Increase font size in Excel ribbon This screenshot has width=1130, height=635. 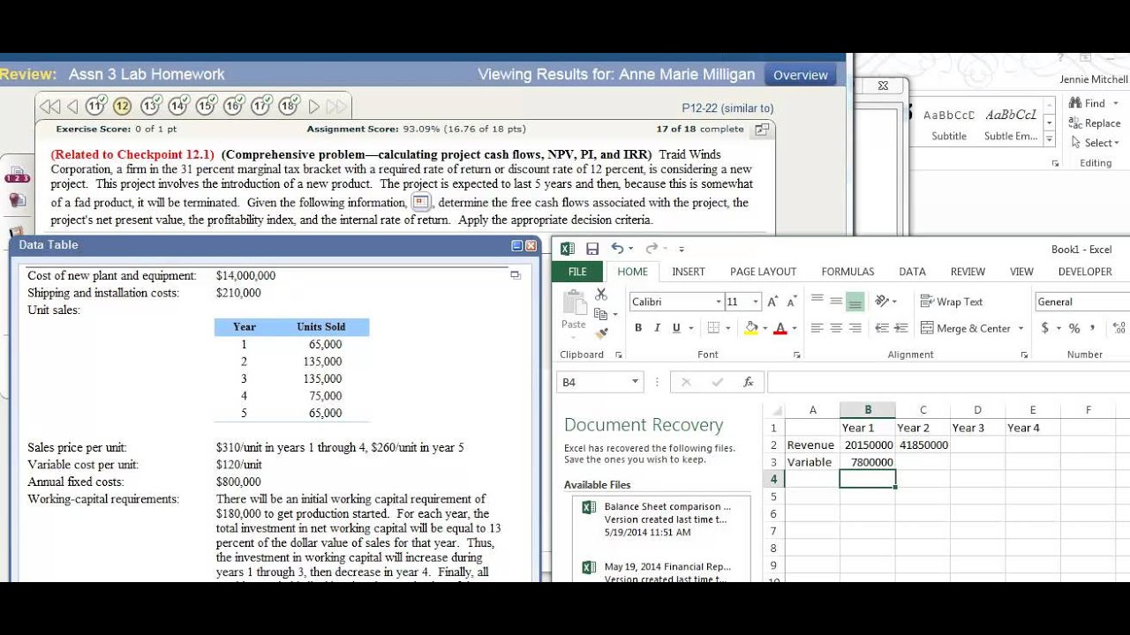click(773, 302)
